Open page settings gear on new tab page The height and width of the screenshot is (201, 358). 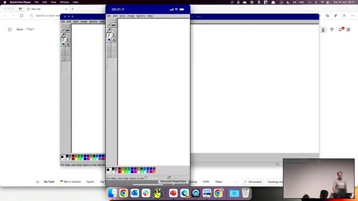tap(348, 30)
